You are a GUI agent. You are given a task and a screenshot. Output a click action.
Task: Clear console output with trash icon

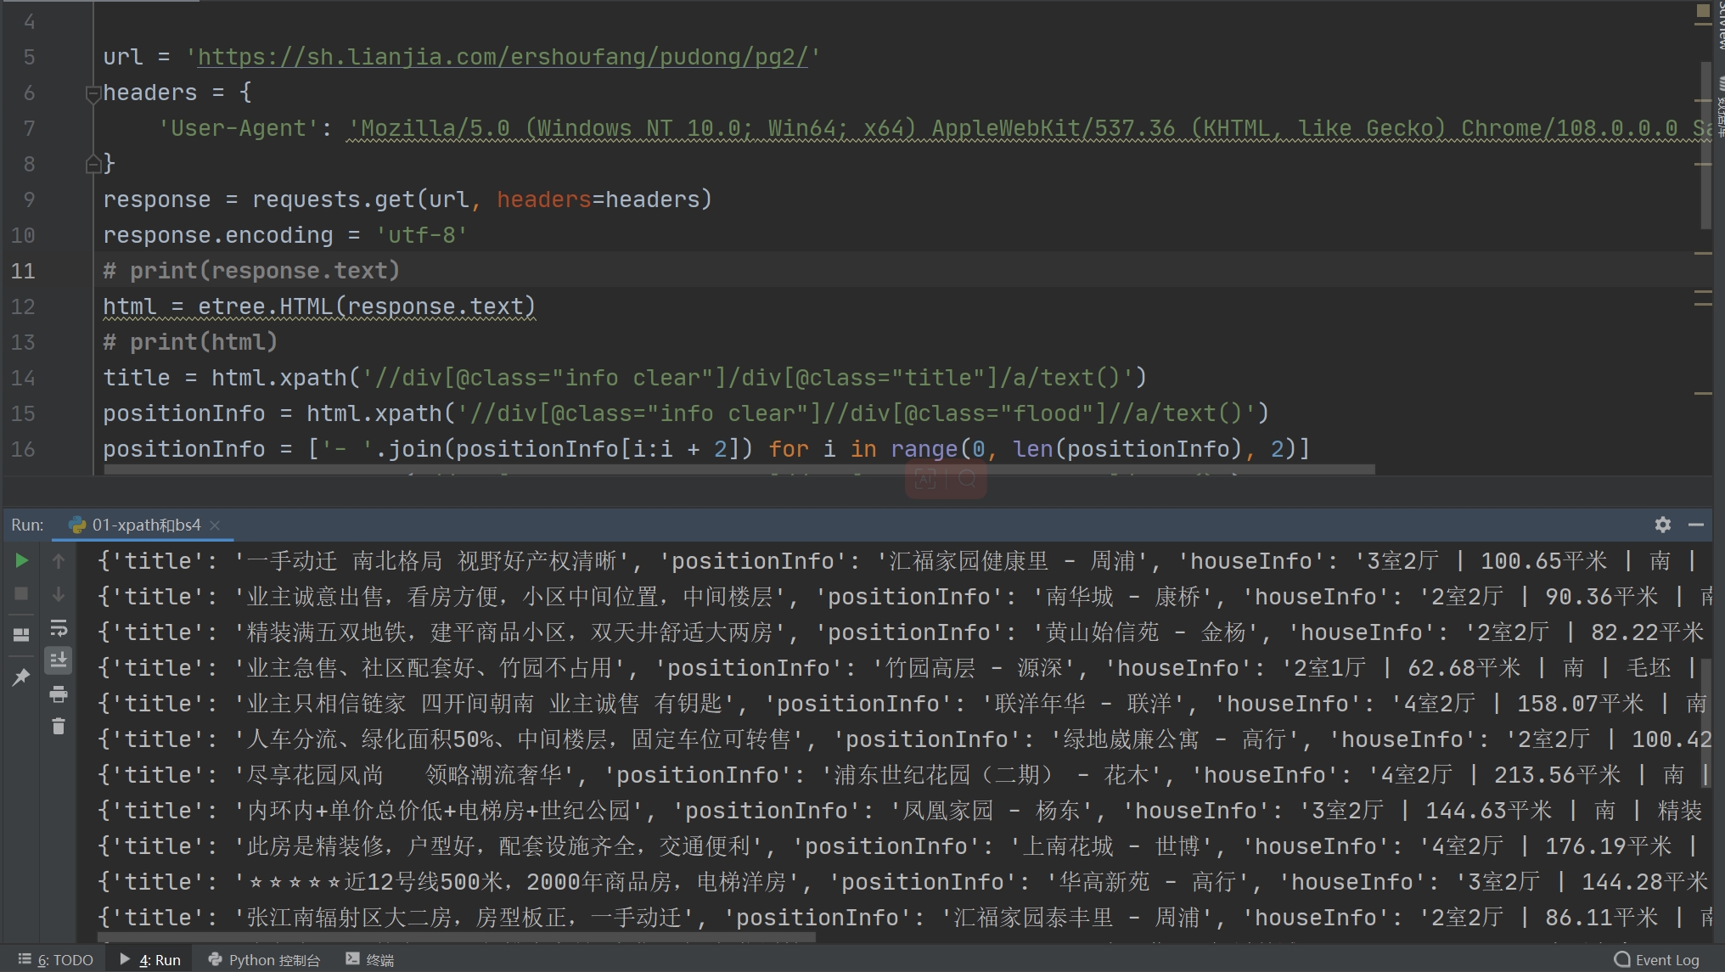coord(59,727)
